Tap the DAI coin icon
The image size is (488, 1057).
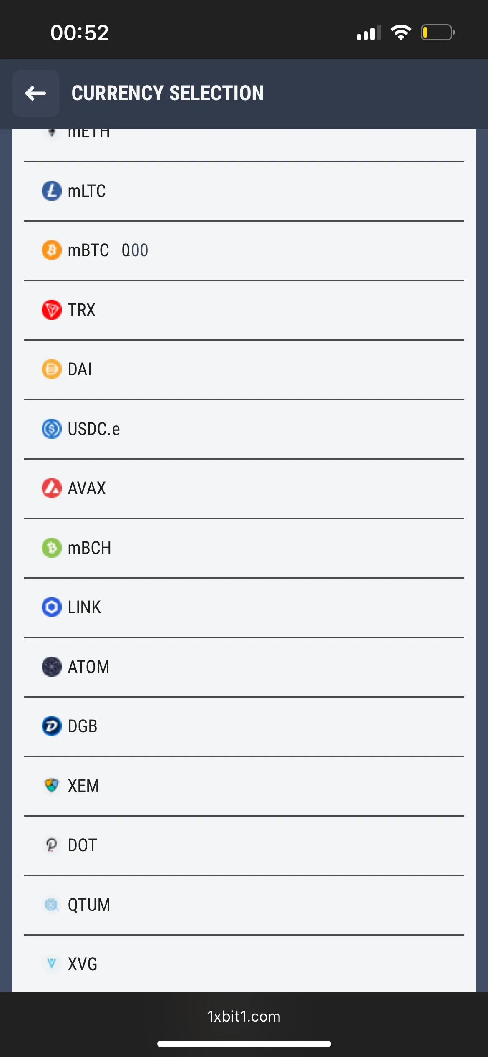point(52,369)
